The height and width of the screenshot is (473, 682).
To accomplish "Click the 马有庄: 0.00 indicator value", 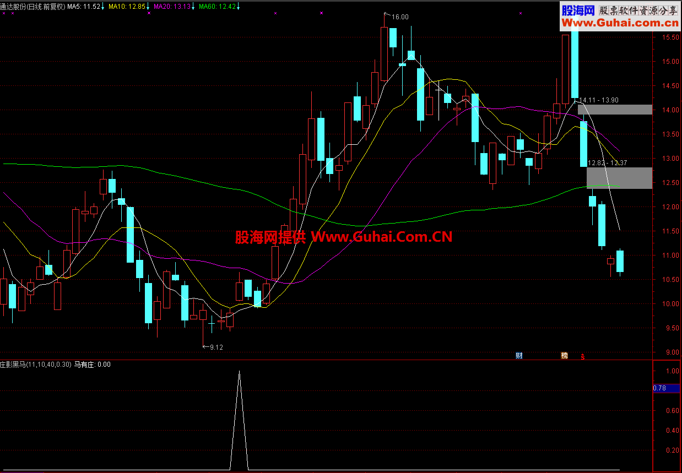I will 92,365.
